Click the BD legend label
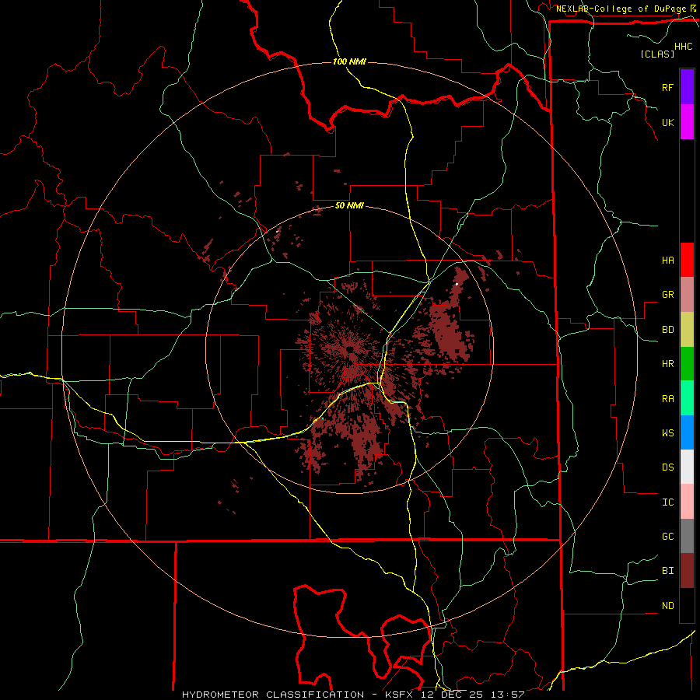700x700 pixels. pyautogui.click(x=667, y=330)
